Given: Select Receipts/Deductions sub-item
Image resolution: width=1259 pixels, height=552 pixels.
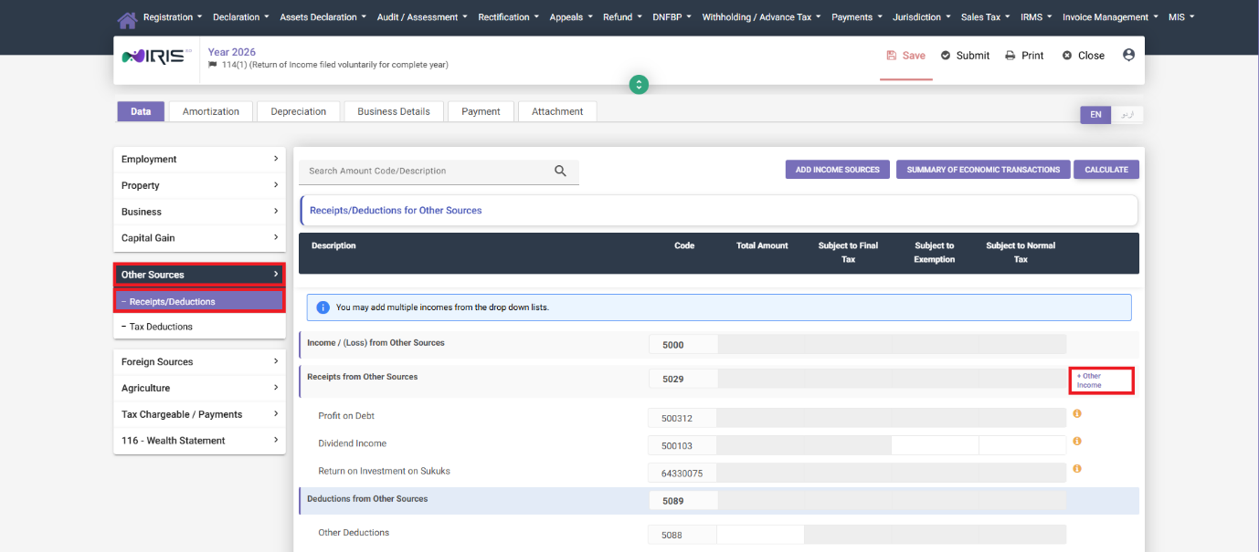Looking at the screenshot, I should (x=199, y=301).
